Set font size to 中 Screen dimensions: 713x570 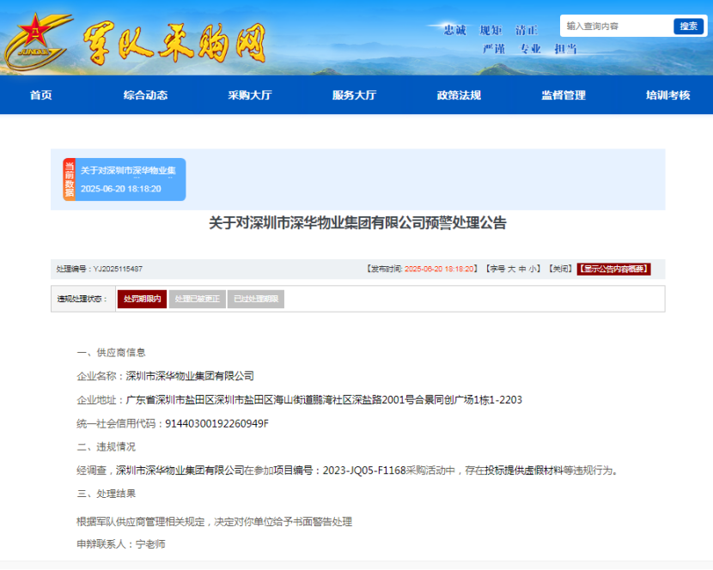(522, 269)
